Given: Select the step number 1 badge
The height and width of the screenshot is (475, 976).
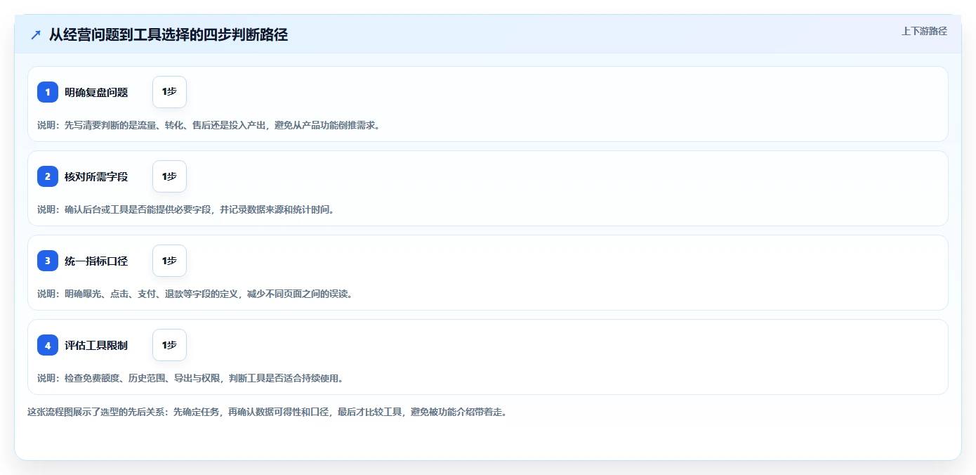Looking at the screenshot, I should tap(48, 92).
